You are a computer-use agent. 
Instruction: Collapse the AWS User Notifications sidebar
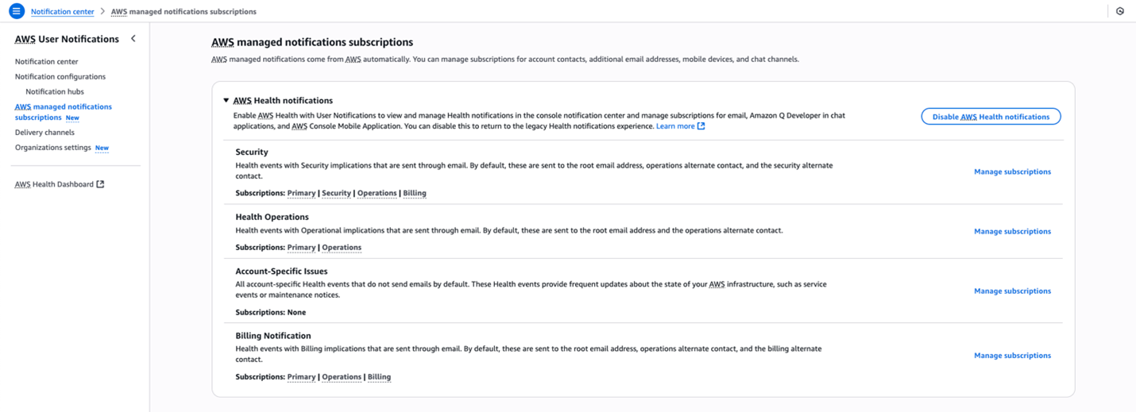(x=133, y=39)
